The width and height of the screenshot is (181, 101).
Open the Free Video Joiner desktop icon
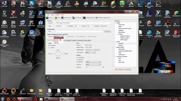coord(113,4)
